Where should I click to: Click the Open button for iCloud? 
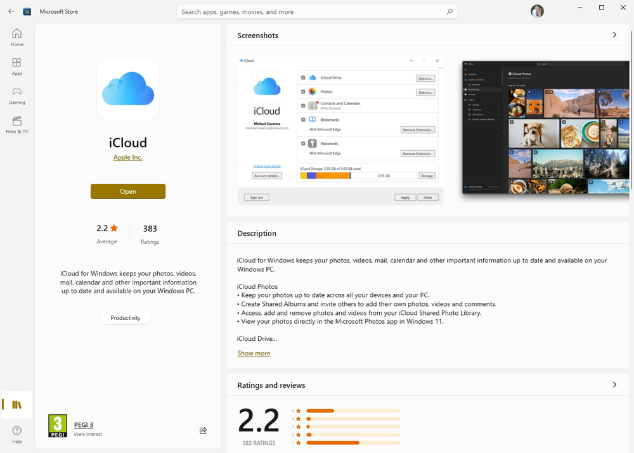128,191
